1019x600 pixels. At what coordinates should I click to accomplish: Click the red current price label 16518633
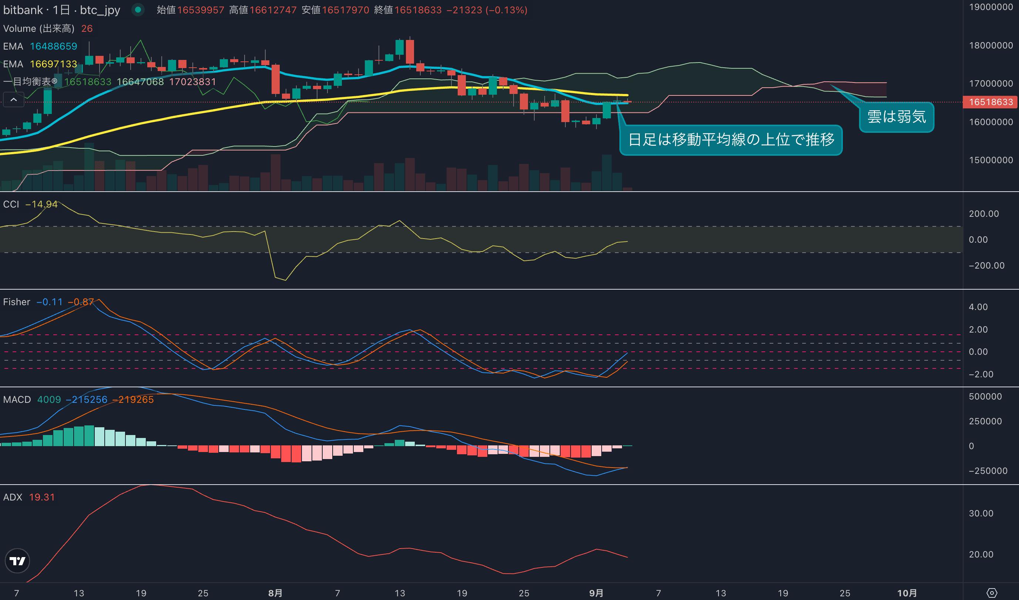coord(990,102)
